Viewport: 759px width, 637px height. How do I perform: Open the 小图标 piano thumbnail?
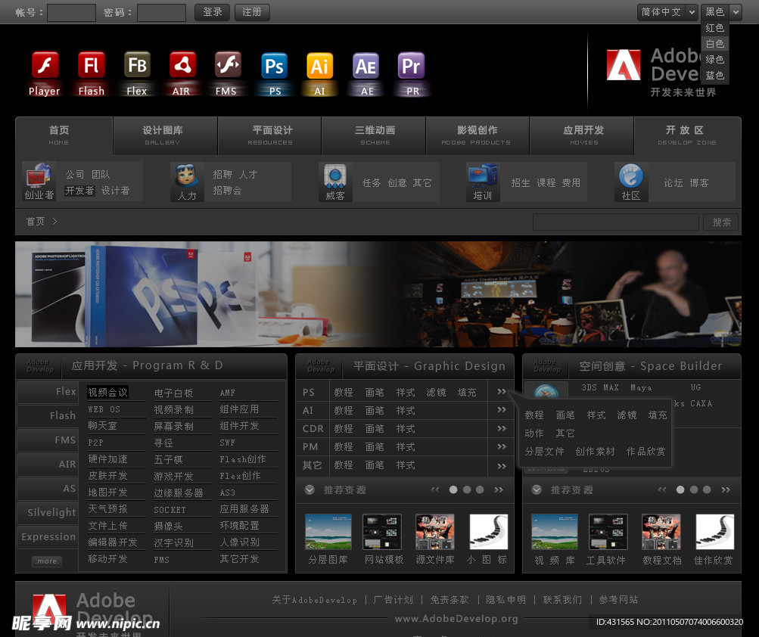pos(488,532)
